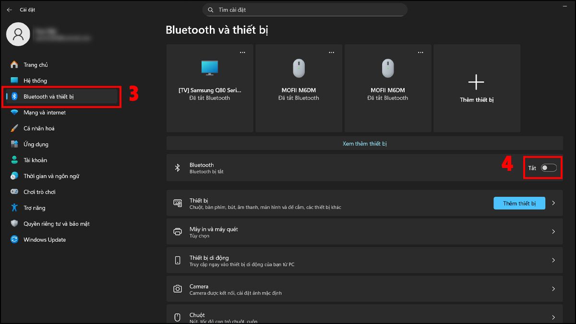Click the back arrow next to Cài đặt
576x324 pixels.
point(9,10)
